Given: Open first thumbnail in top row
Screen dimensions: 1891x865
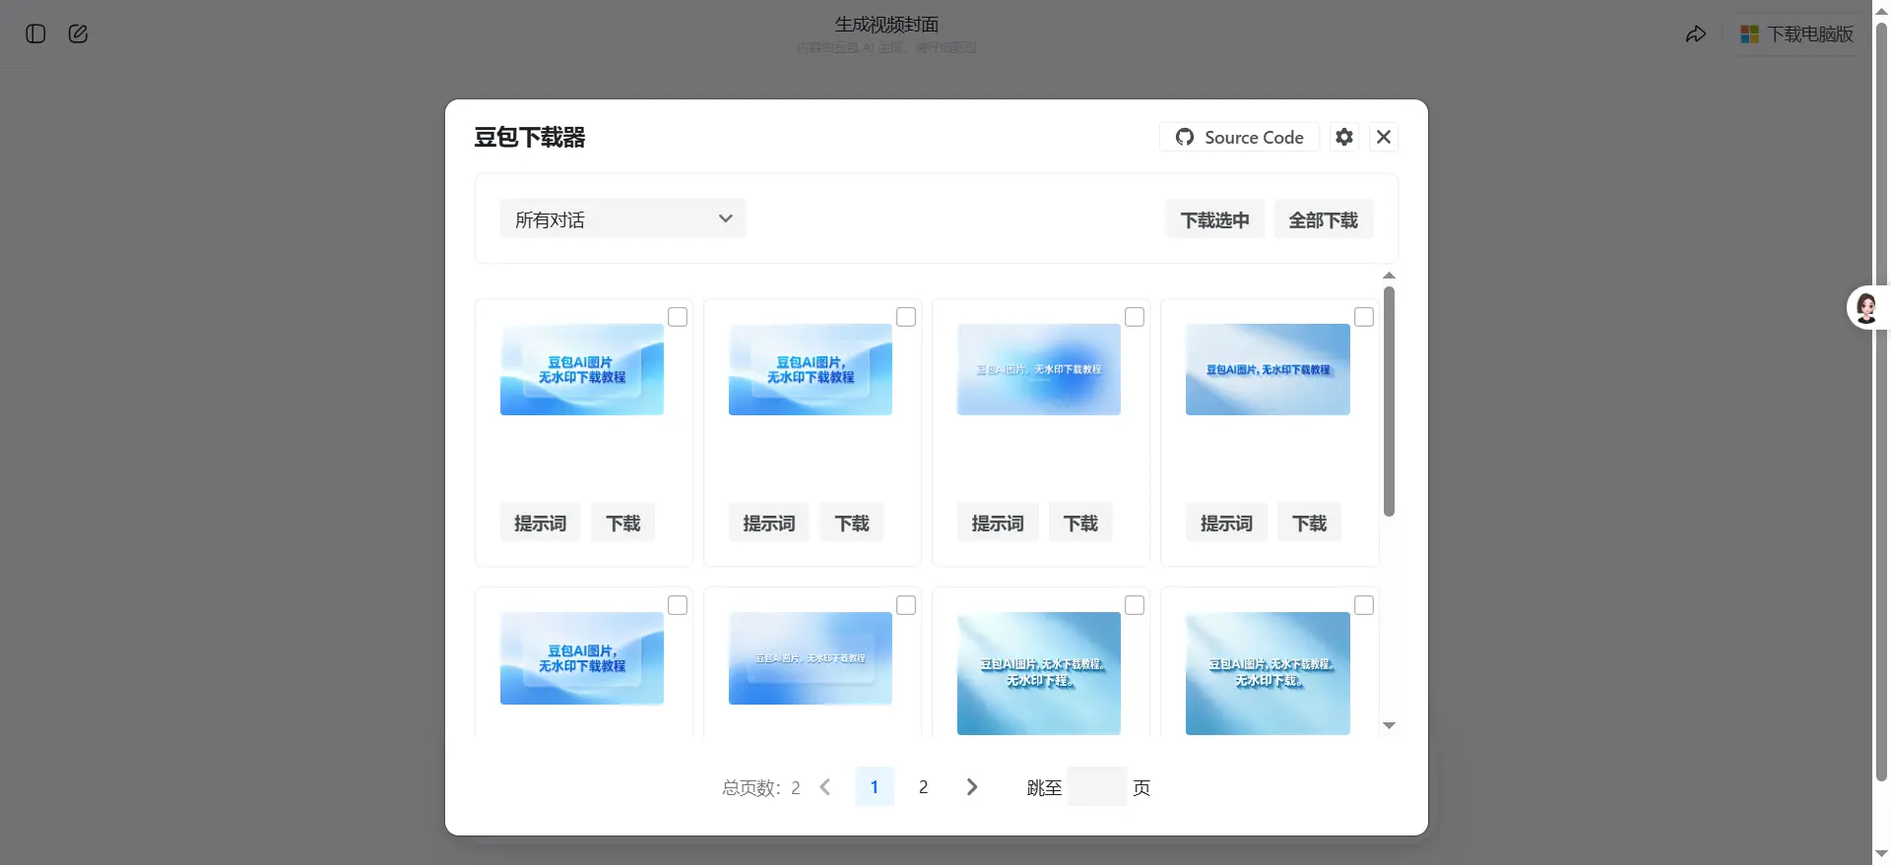Looking at the screenshot, I should tap(582, 369).
